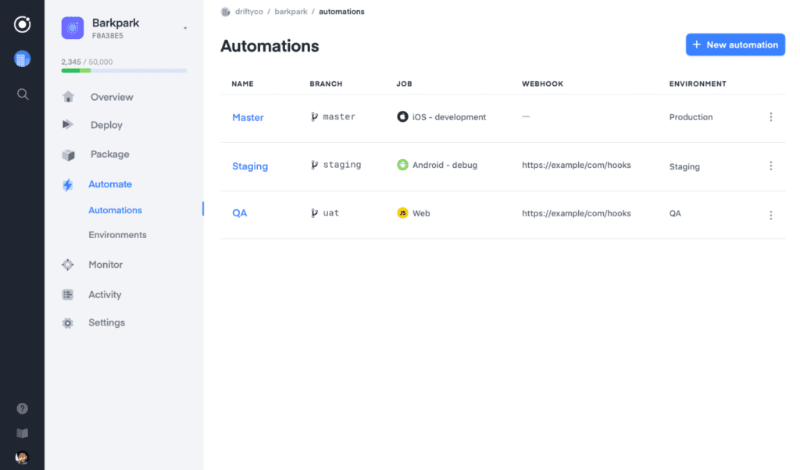Click the iOS - development job text

pos(449,117)
